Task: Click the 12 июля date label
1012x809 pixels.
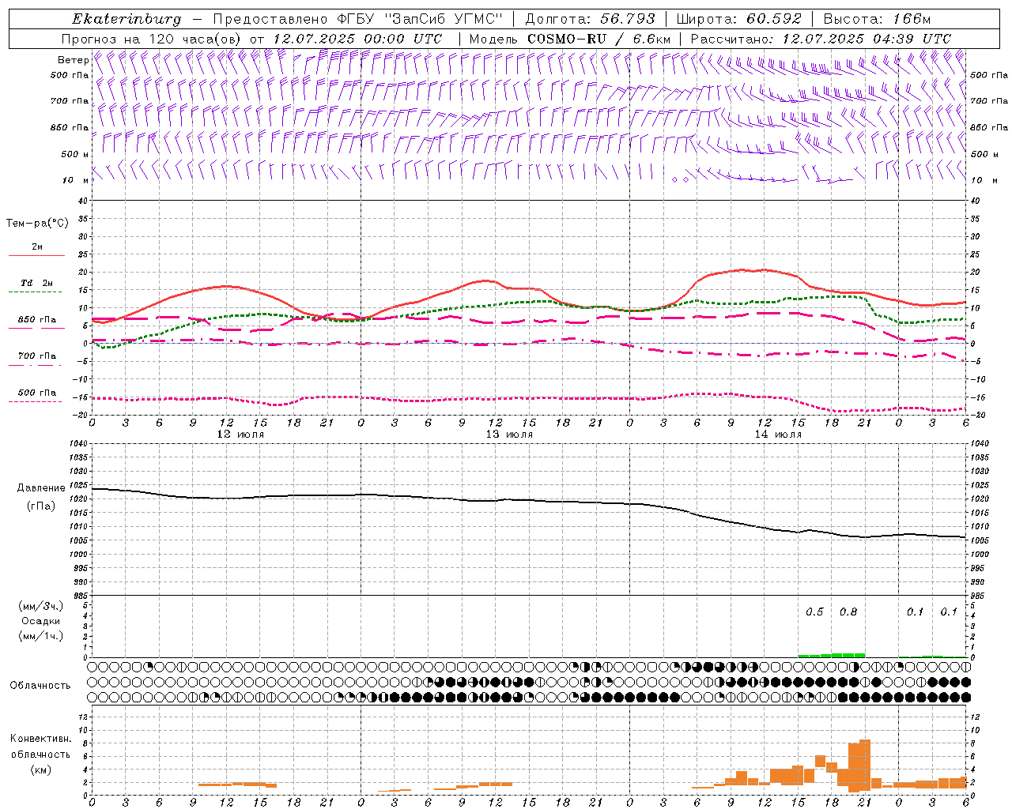Action: coord(240,435)
